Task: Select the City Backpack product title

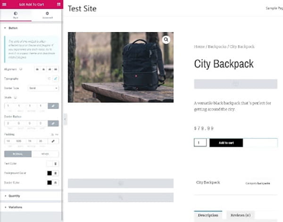Action: pyautogui.click(x=224, y=64)
